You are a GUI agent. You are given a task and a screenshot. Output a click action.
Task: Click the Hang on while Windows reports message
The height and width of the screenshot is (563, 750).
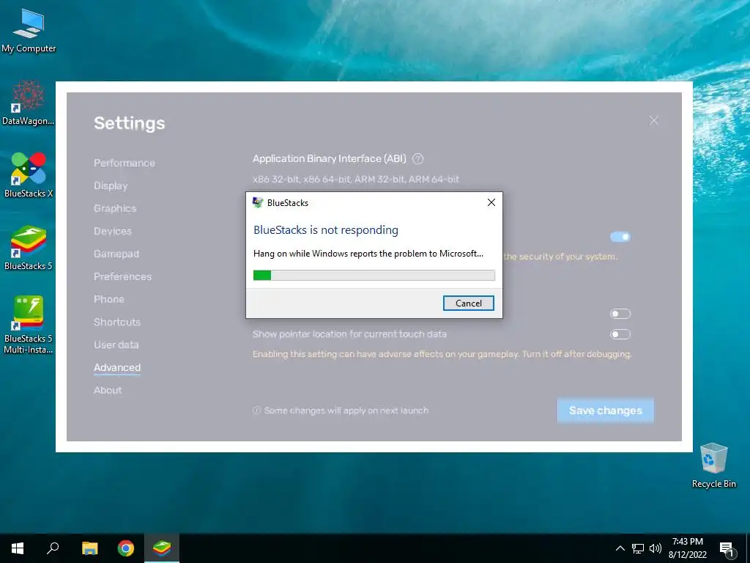click(368, 254)
